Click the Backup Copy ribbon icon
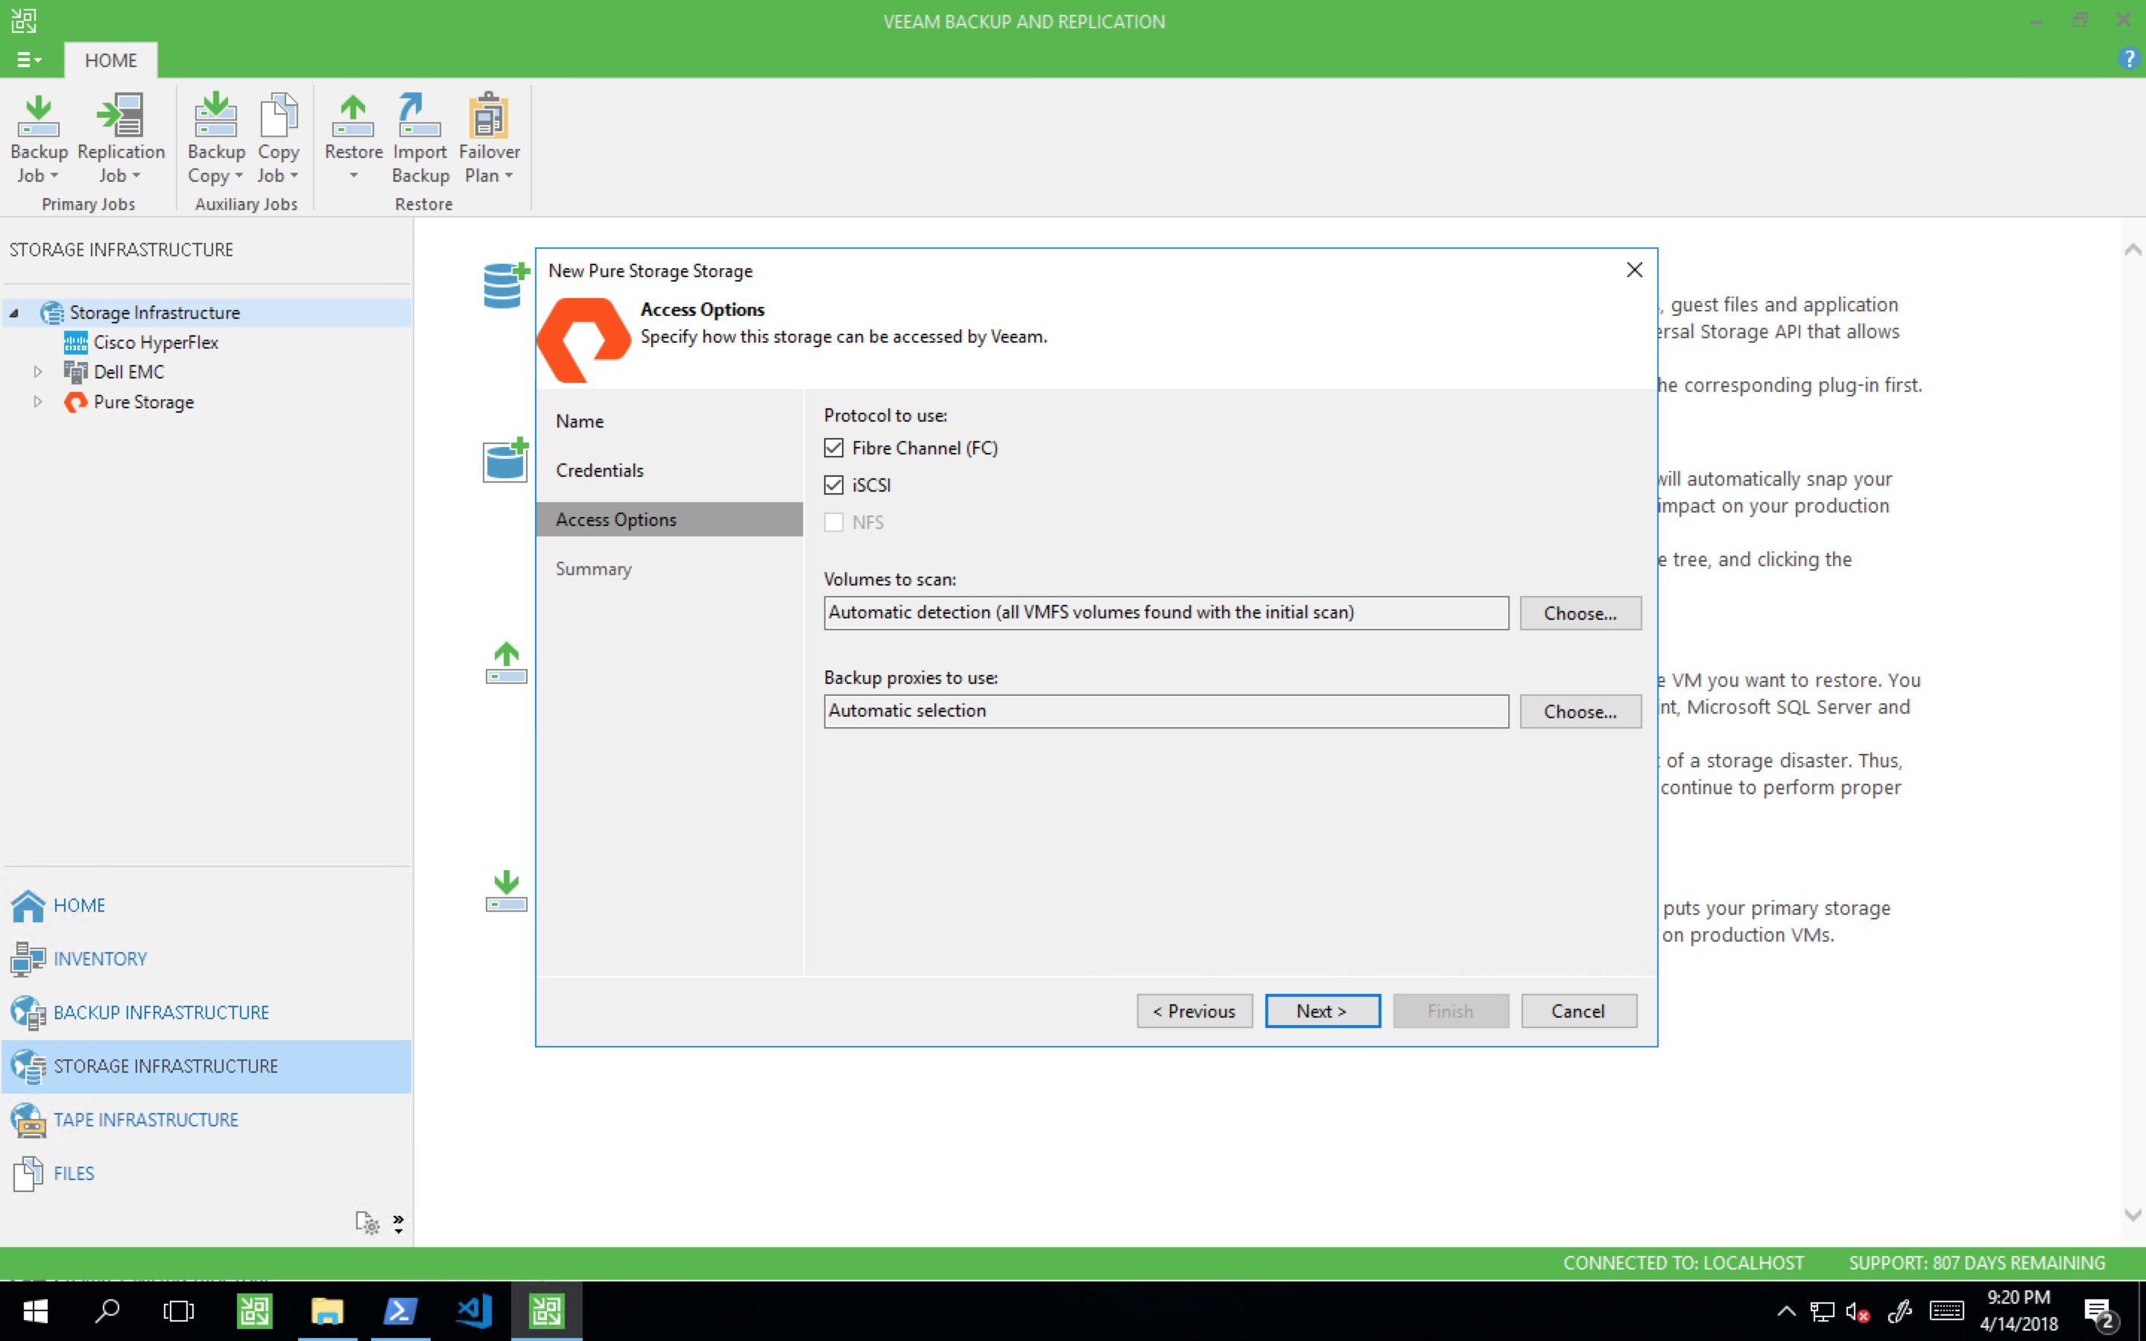The image size is (2146, 1341). tap(215, 116)
